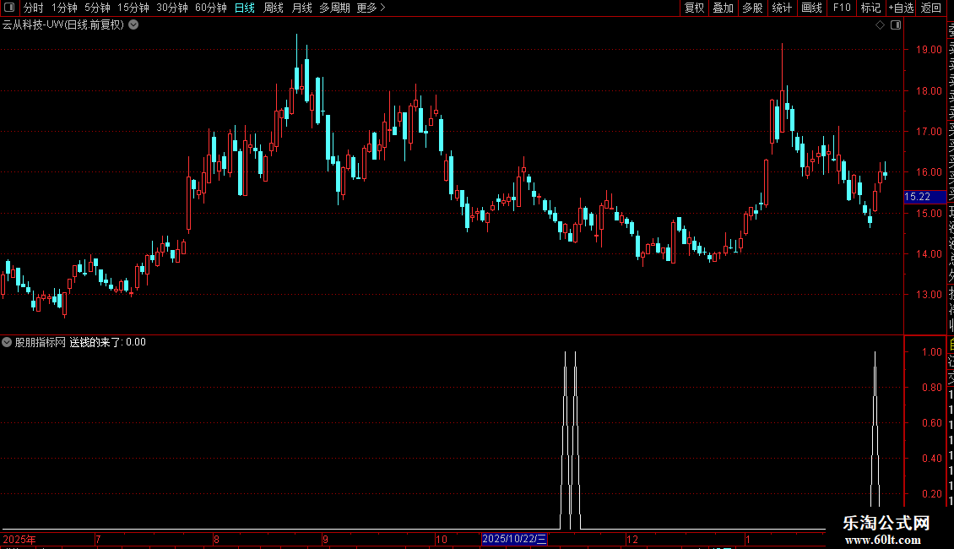Select the 15分钟 period tab
The width and height of the screenshot is (954, 549).
pyautogui.click(x=133, y=8)
